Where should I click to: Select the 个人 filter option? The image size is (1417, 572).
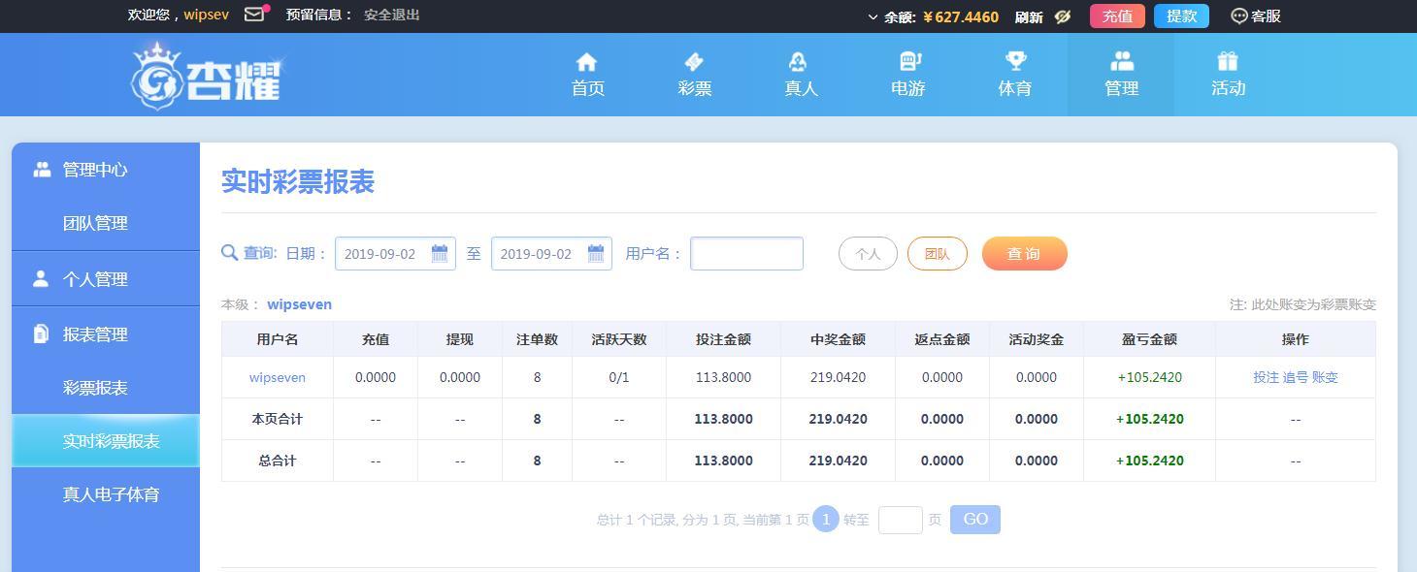coord(868,254)
